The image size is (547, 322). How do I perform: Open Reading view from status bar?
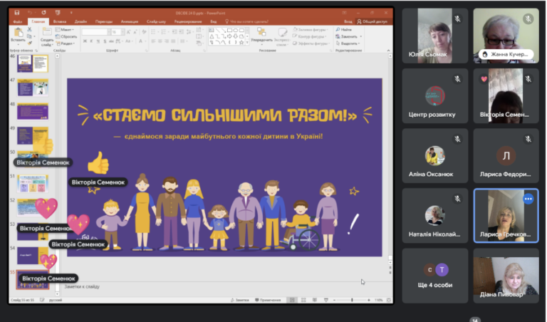point(315,300)
